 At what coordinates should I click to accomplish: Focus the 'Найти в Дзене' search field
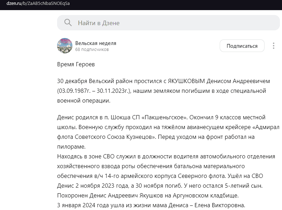pos(169,23)
